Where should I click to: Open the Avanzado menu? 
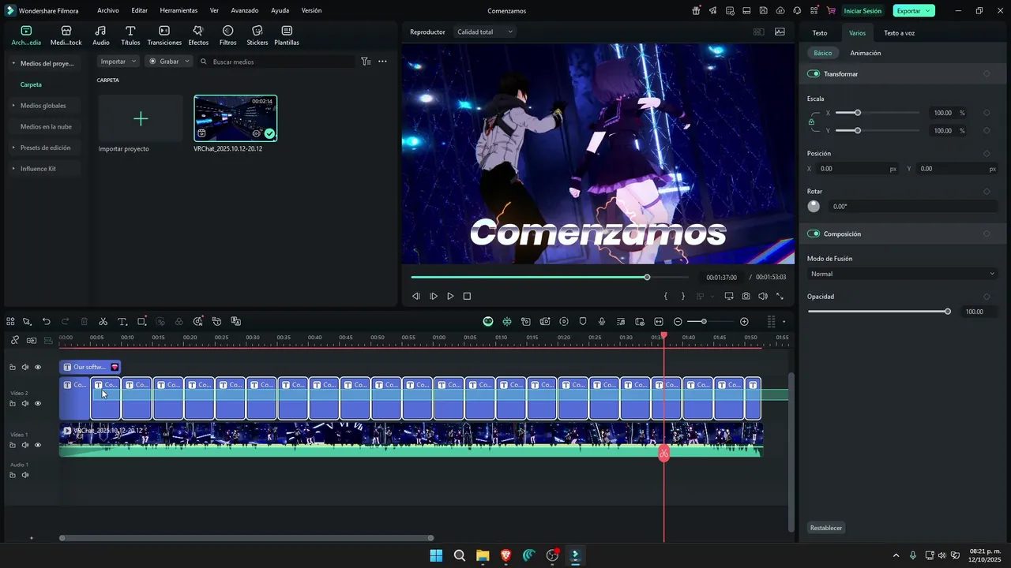pos(245,11)
